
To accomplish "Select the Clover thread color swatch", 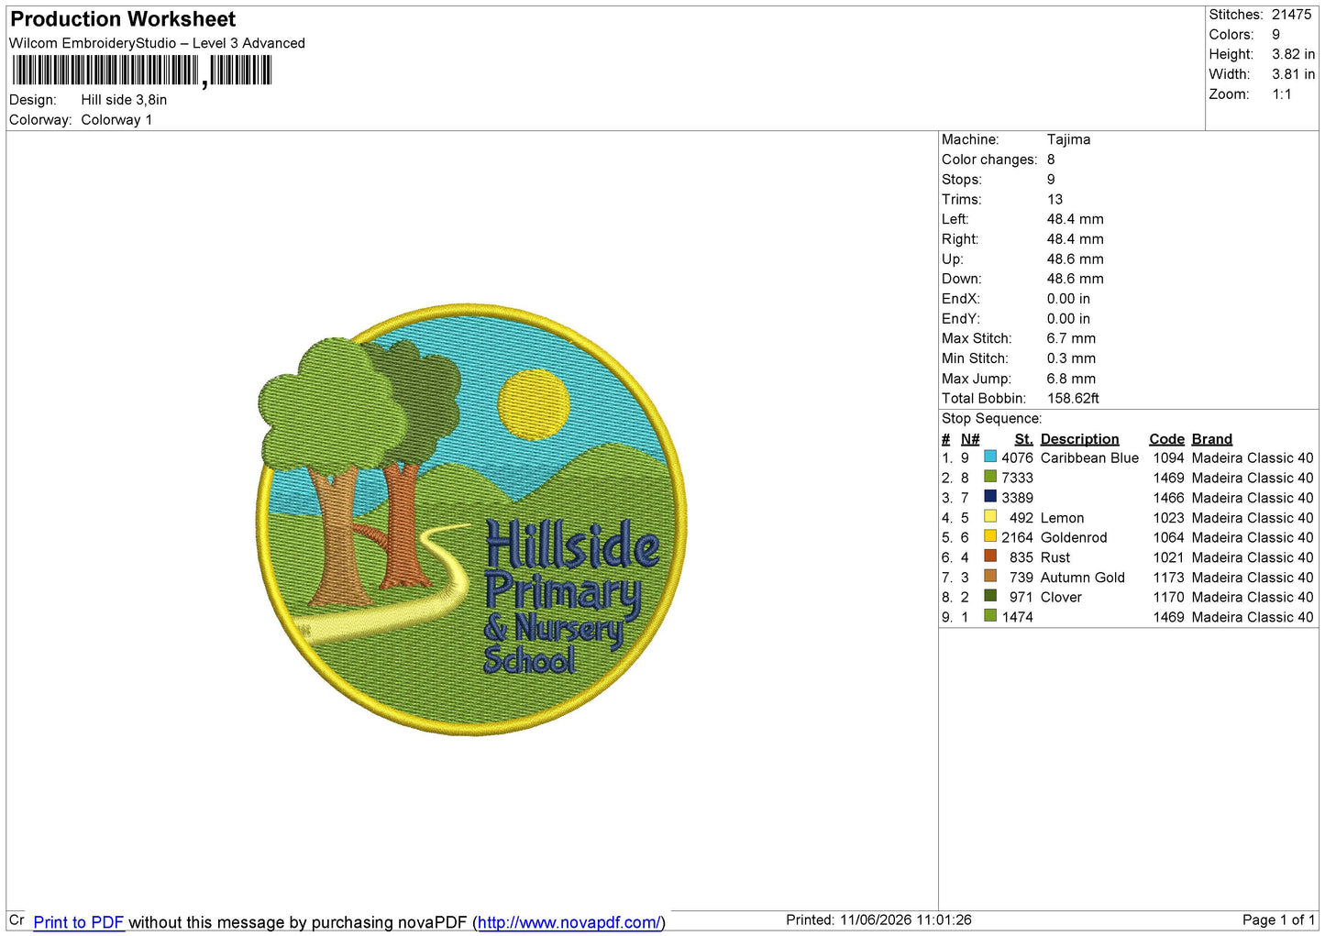I will [990, 596].
